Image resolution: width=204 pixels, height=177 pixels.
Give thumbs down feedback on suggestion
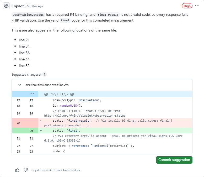(x=26, y=170)
